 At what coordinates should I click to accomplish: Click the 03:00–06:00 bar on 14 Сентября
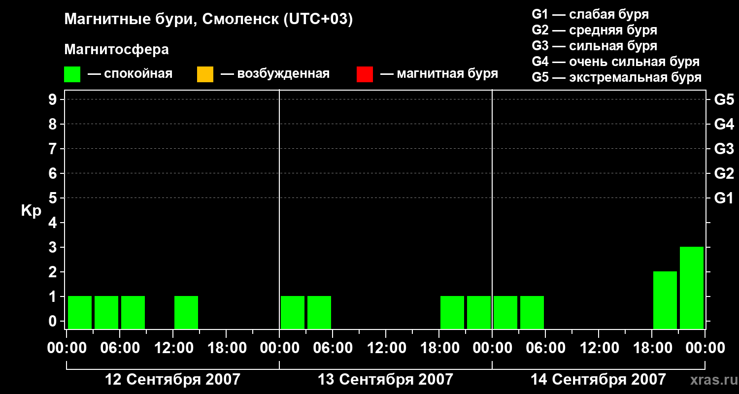click(x=532, y=312)
